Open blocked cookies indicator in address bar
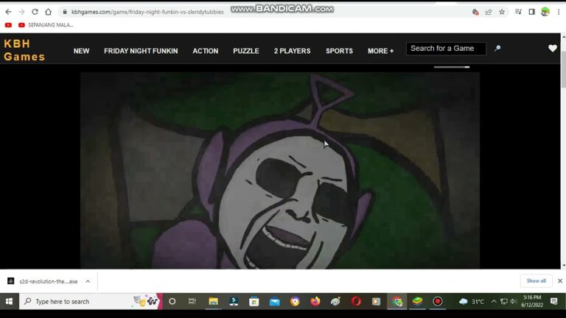566x318 pixels. coord(475,12)
